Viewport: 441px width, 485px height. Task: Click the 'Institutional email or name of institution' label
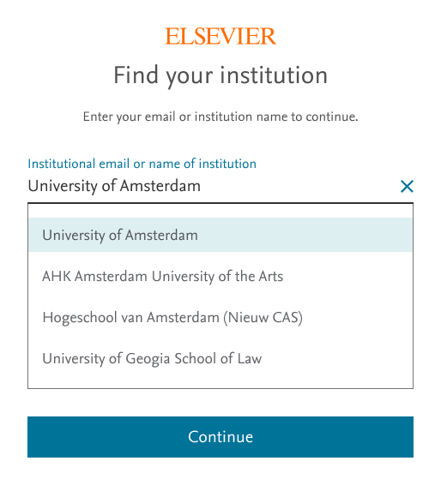tap(142, 164)
